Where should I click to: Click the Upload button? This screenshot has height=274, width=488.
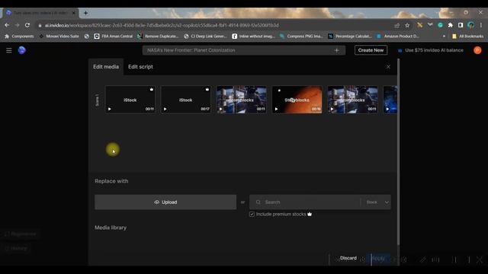point(165,202)
